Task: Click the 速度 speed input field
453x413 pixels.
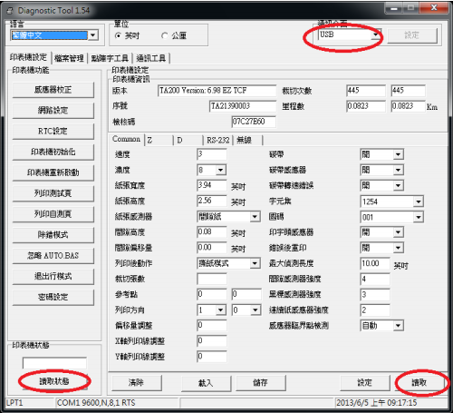Action: (x=212, y=154)
